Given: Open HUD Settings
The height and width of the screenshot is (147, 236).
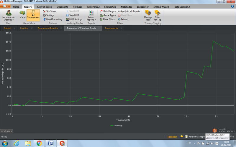Looking at the screenshot, I should [74, 19].
